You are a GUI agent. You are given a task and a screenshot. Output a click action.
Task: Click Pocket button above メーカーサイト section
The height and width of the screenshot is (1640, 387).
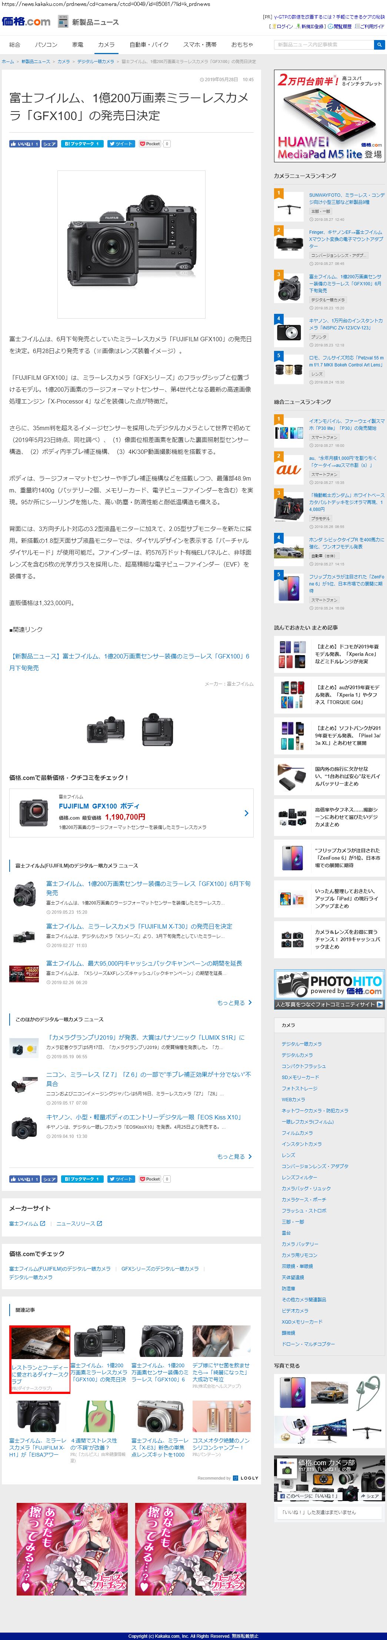point(150,1179)
